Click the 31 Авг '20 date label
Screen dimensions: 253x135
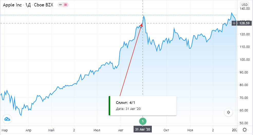point(143,130)
